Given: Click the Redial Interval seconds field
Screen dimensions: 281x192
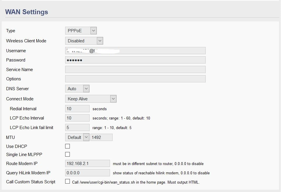Looking at the screenshot, I should point(77,109).
